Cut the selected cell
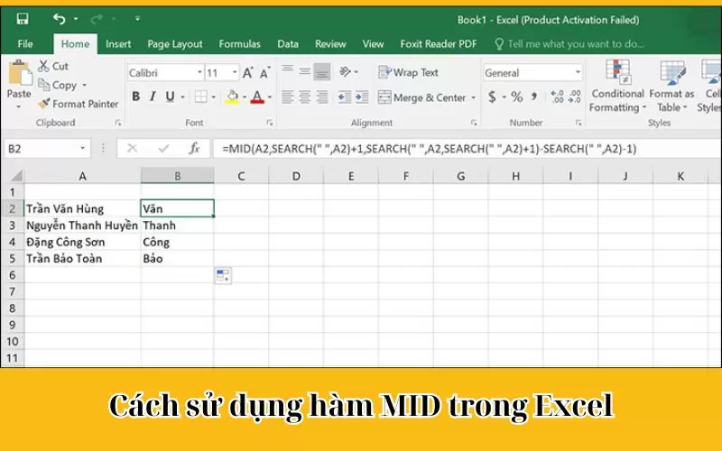Screen dimensions: 722x451 point(53,66)
